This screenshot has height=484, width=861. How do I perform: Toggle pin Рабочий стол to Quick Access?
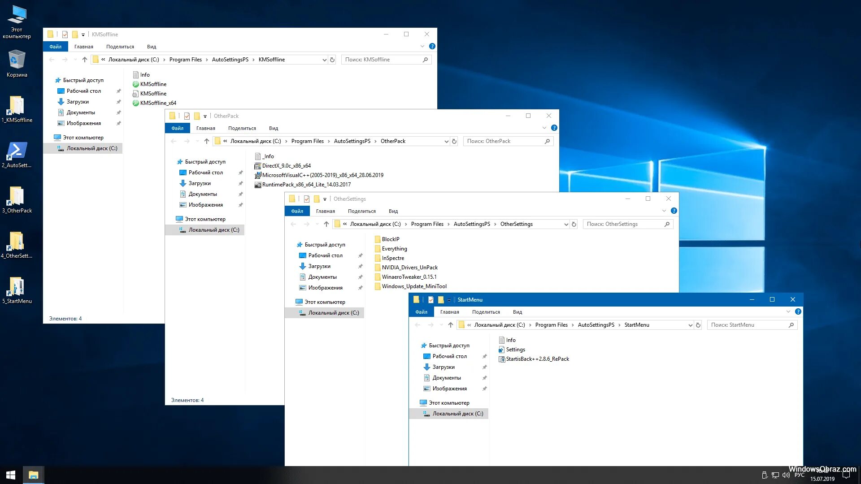click(x=485, y=356)
